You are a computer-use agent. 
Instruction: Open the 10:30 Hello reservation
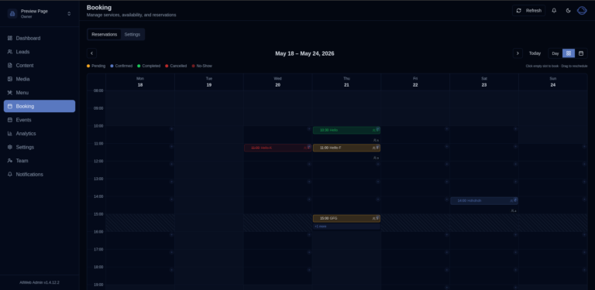[346, 130]
